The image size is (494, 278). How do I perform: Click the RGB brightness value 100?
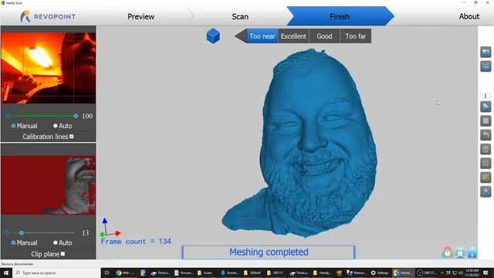(x=87, y=116)
